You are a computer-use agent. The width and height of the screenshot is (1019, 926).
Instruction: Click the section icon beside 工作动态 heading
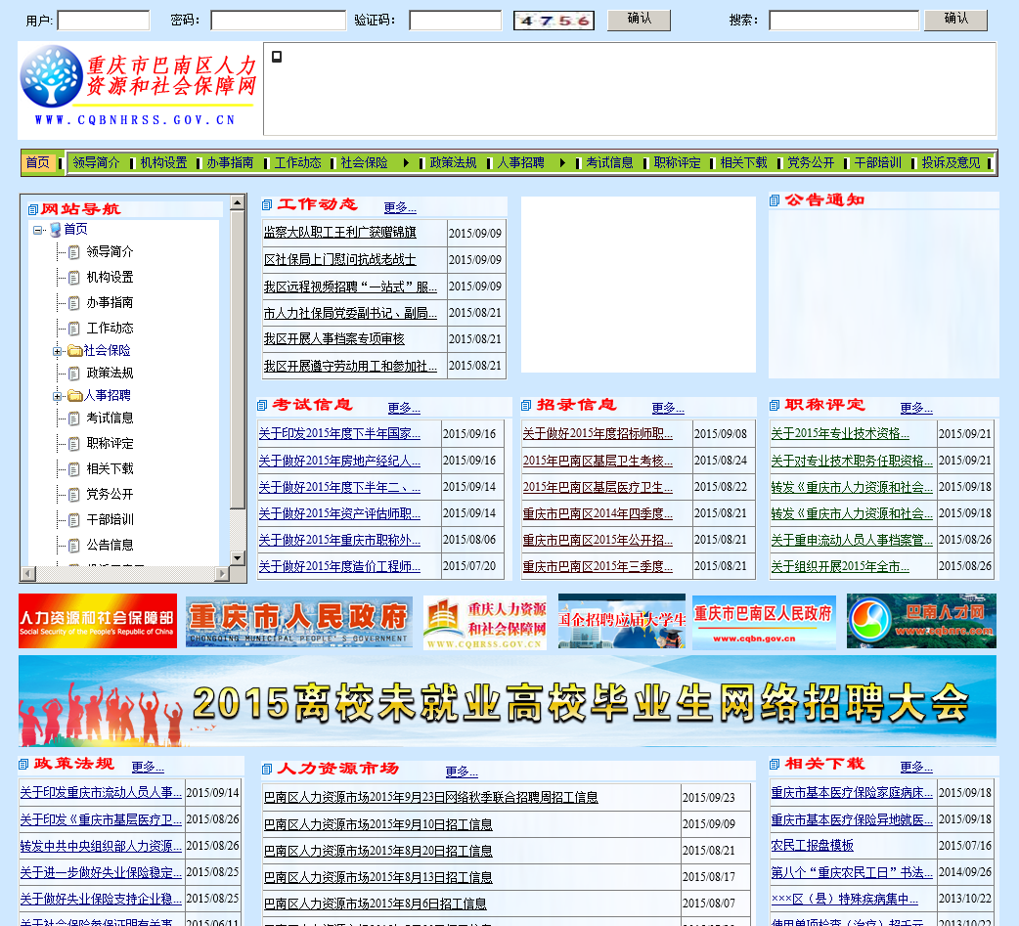tap(266, 205)
